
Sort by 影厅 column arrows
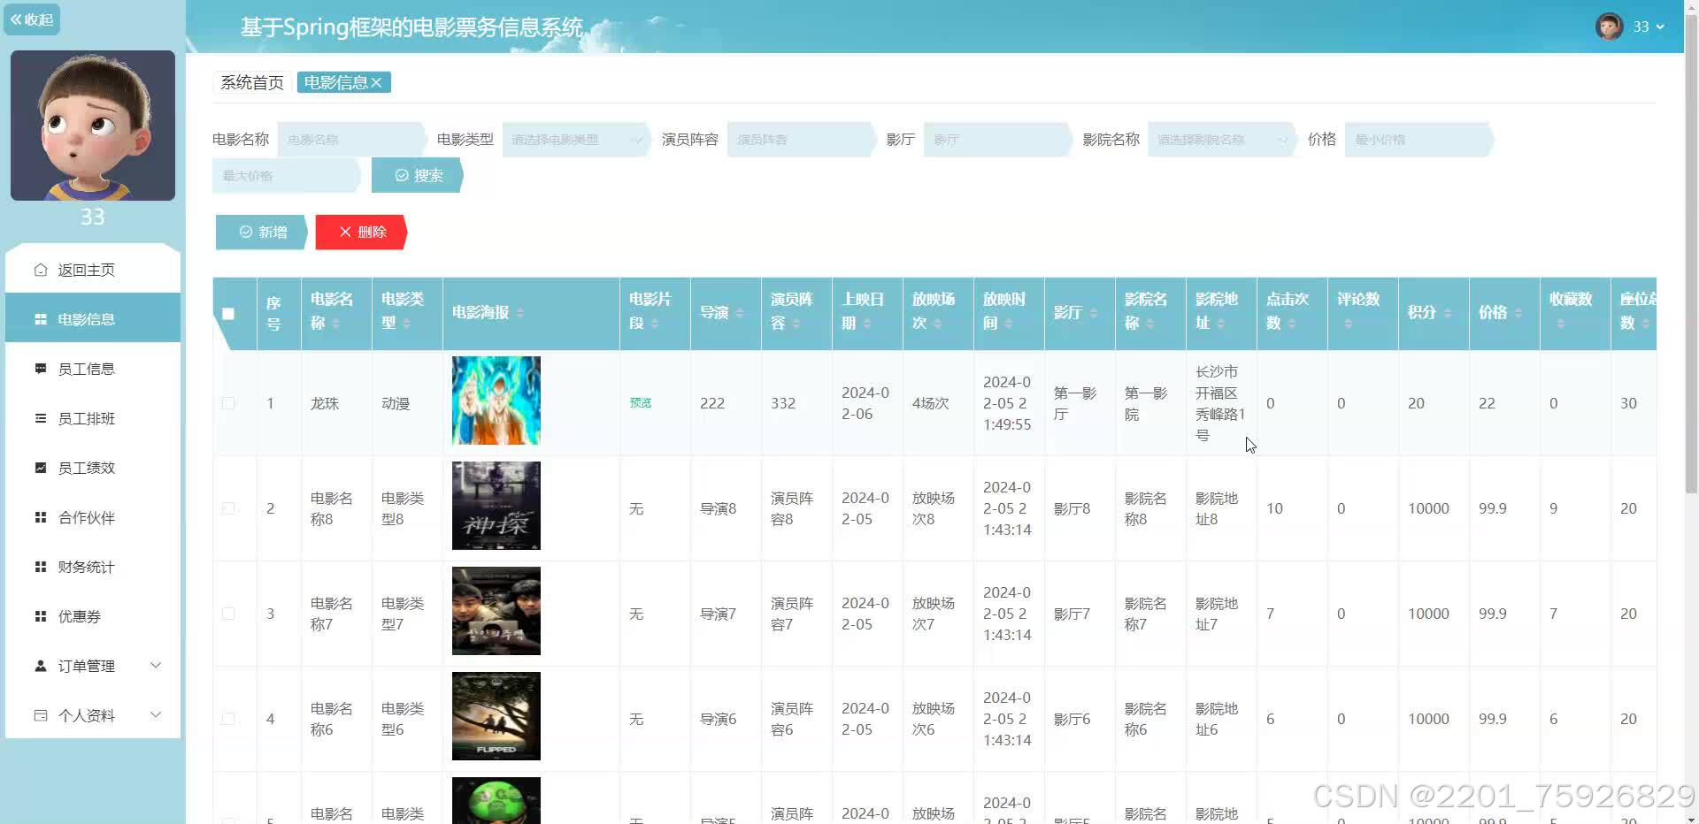1094,313
